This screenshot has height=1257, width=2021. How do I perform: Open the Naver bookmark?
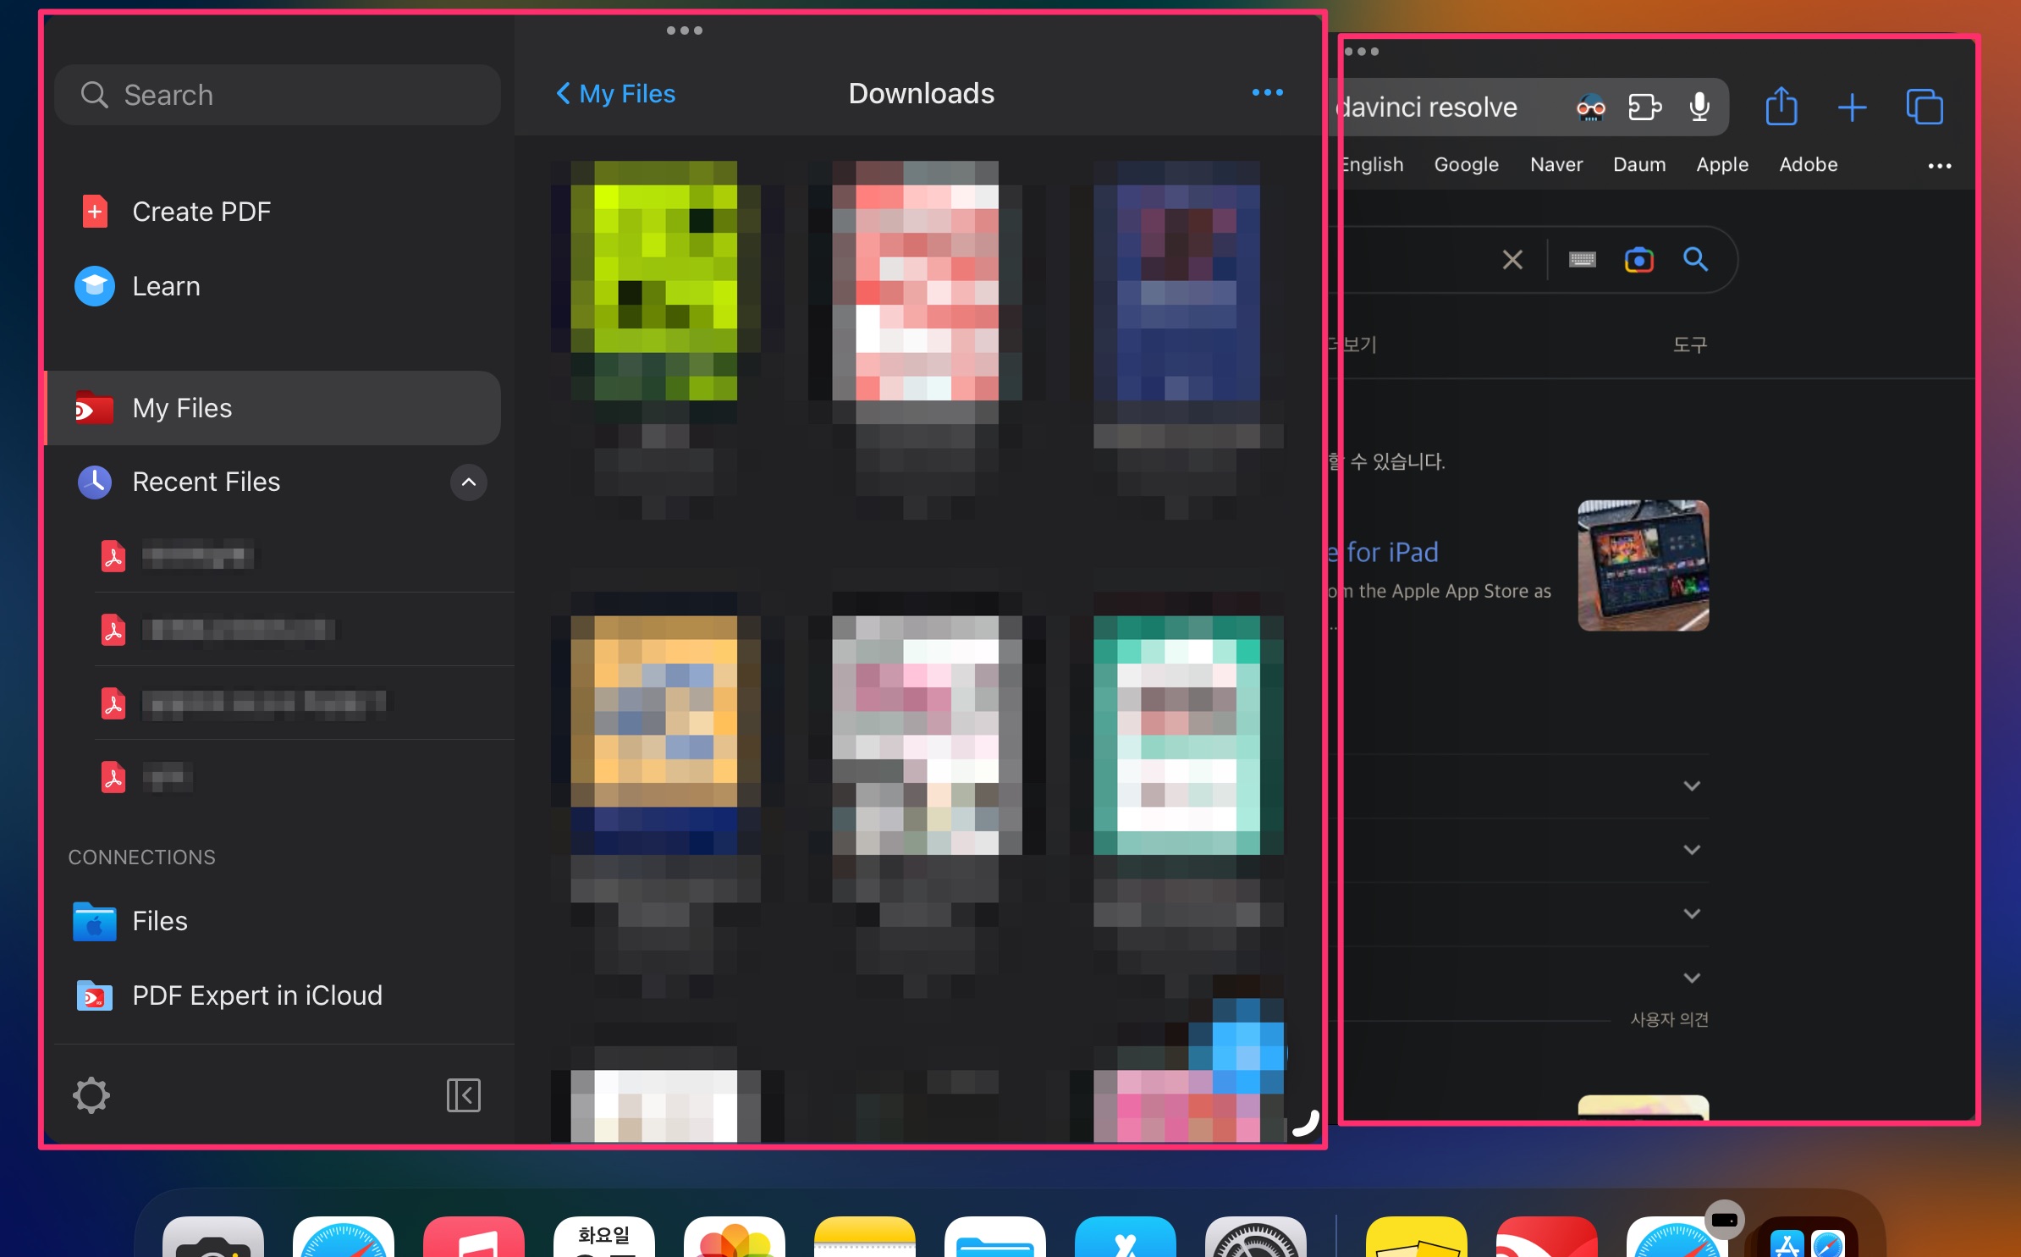point(1556,165)
